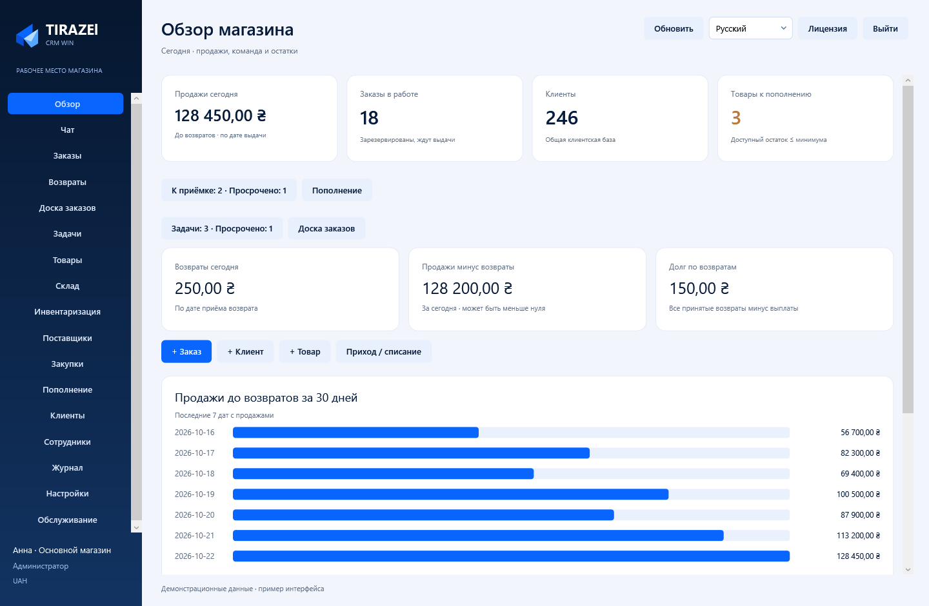Click the Клиенты count 246
The height and width of the screenshot is (606, 929).
tap(562, 118)
